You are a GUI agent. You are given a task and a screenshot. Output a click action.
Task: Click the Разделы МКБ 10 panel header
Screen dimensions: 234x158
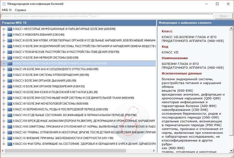(x=78, y=23)
